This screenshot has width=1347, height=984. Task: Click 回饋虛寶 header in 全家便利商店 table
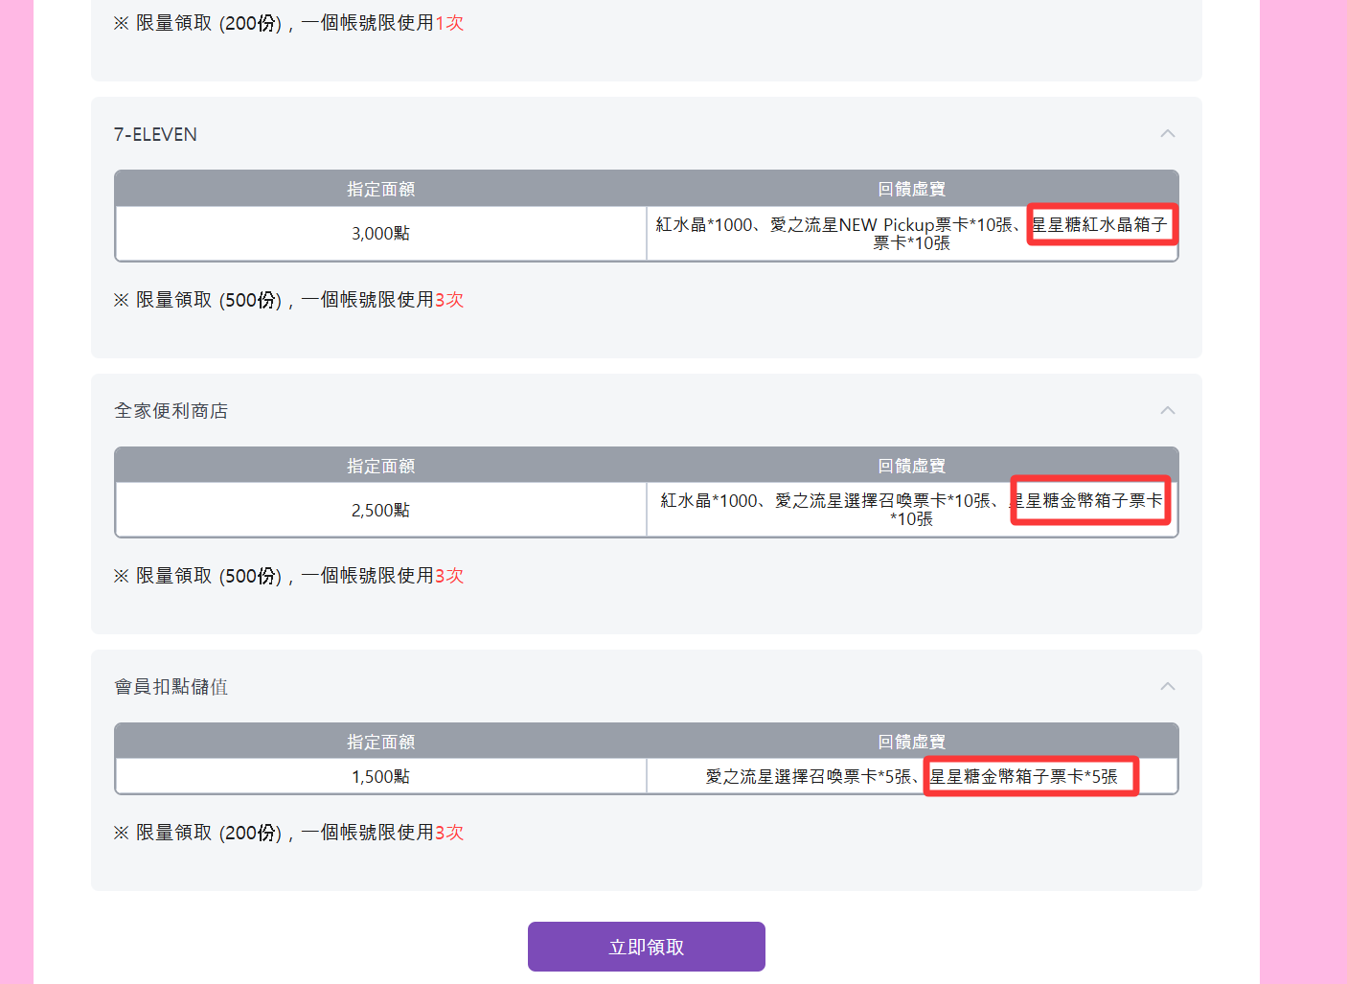911,466
